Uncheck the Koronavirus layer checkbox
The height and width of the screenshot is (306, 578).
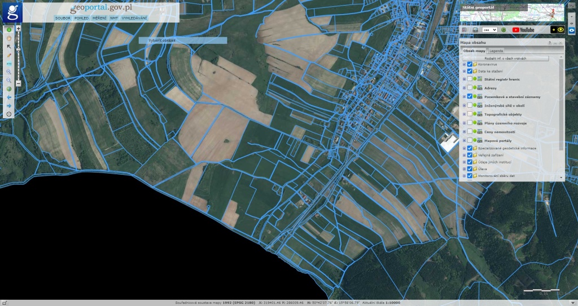[x=470, y=64]
